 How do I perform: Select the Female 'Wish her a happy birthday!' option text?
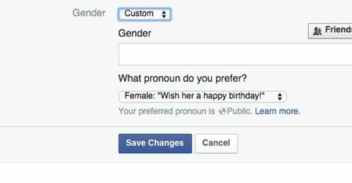194,96
